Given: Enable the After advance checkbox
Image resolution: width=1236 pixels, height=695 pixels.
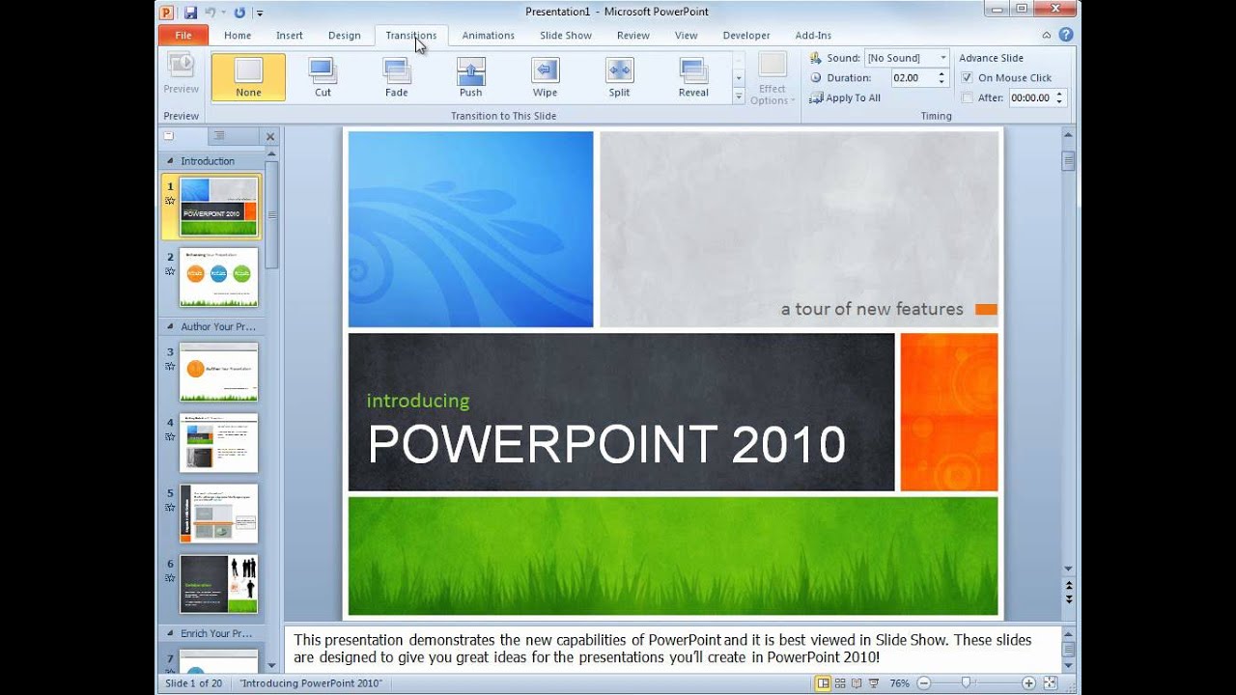Looking at the screenshot, I should point(968,97).
